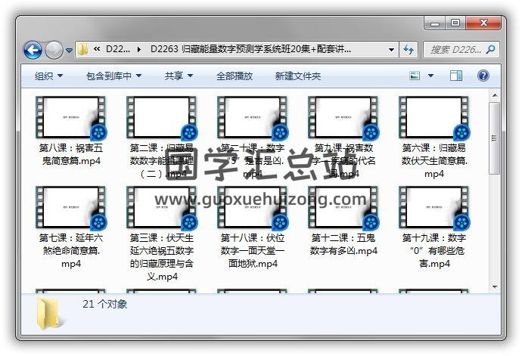Minimize the Explorer window
522x356 pixels.
click(x=435, y=23)
